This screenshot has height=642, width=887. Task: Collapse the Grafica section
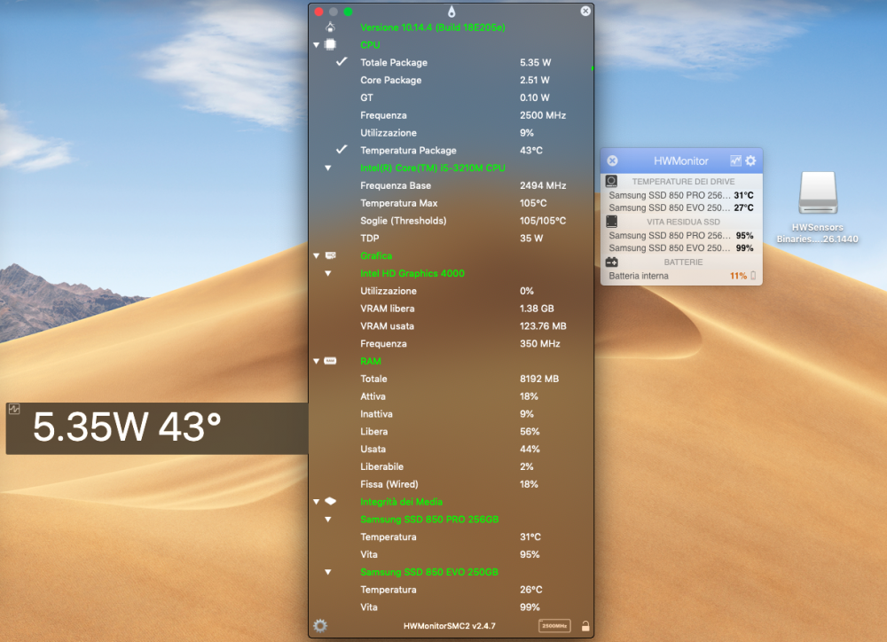coord(317,256)
